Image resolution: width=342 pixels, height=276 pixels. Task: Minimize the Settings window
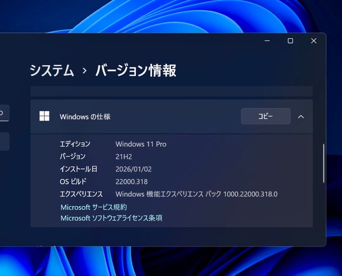tap(267, 41)
